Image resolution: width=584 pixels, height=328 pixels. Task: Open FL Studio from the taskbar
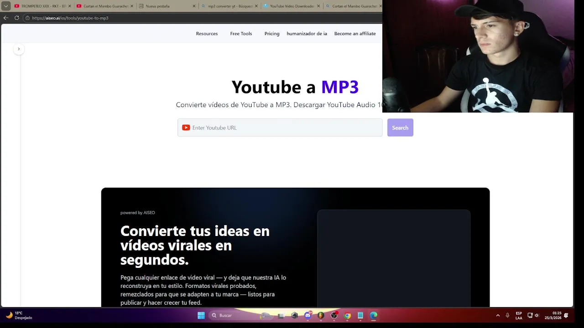[321, 315]
